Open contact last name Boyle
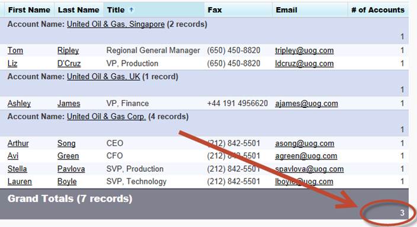 click(67, 181)
